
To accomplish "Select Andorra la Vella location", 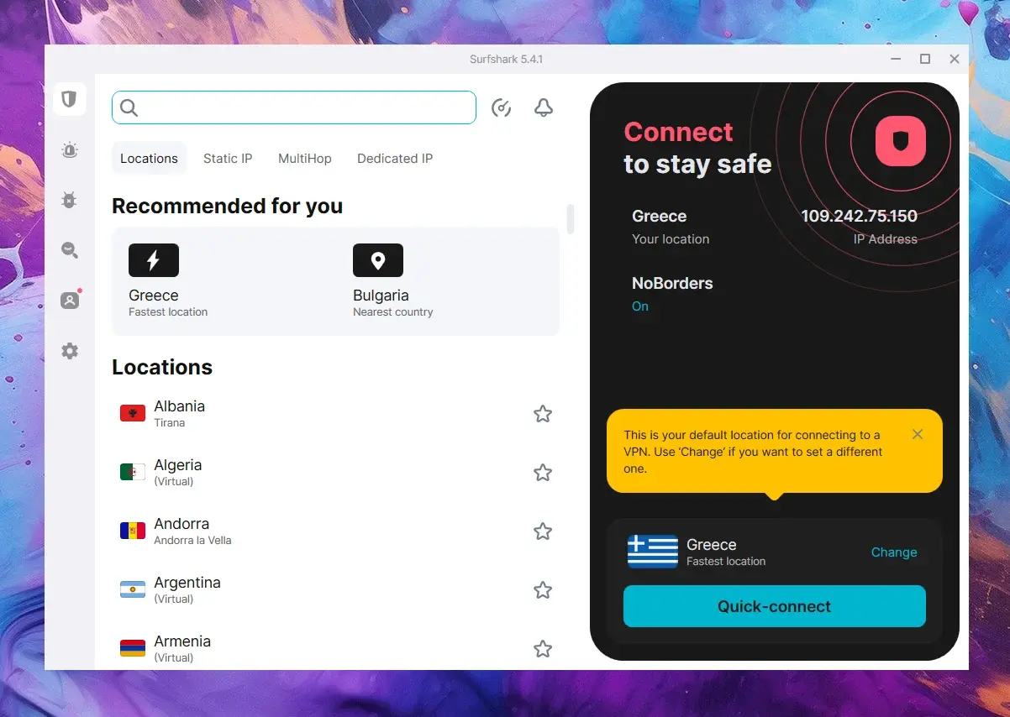I will 336,531.
